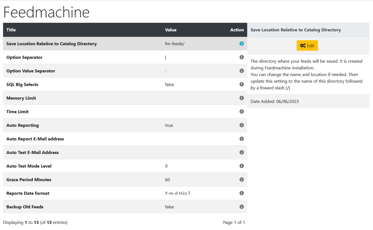
Task: Click the info icon for Auto Reporting
Action: (x=242, y=125)
